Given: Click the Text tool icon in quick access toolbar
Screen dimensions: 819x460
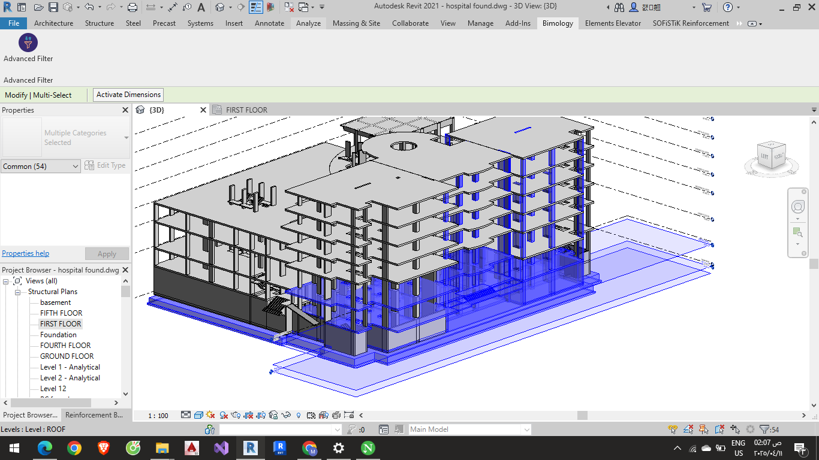Looking at the screenshot, I should [x=201, y=7].
